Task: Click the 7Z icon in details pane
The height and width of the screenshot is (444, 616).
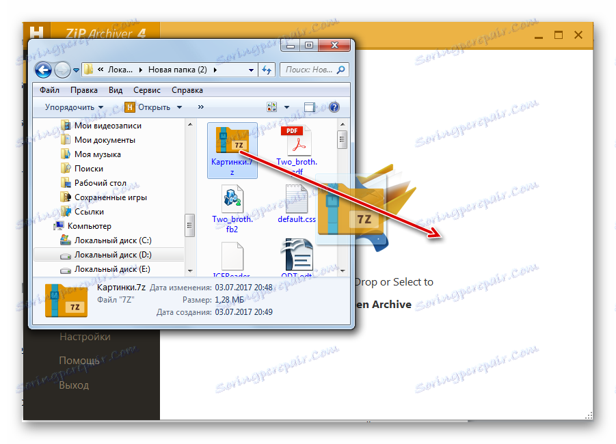Action: (x=66, y=300)
